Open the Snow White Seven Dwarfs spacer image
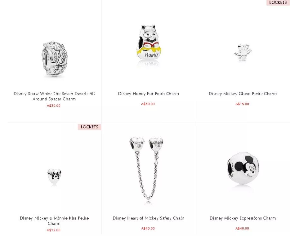Image resolution: width=290 pixels, height=236 pixels. click(x=54, y=59)
